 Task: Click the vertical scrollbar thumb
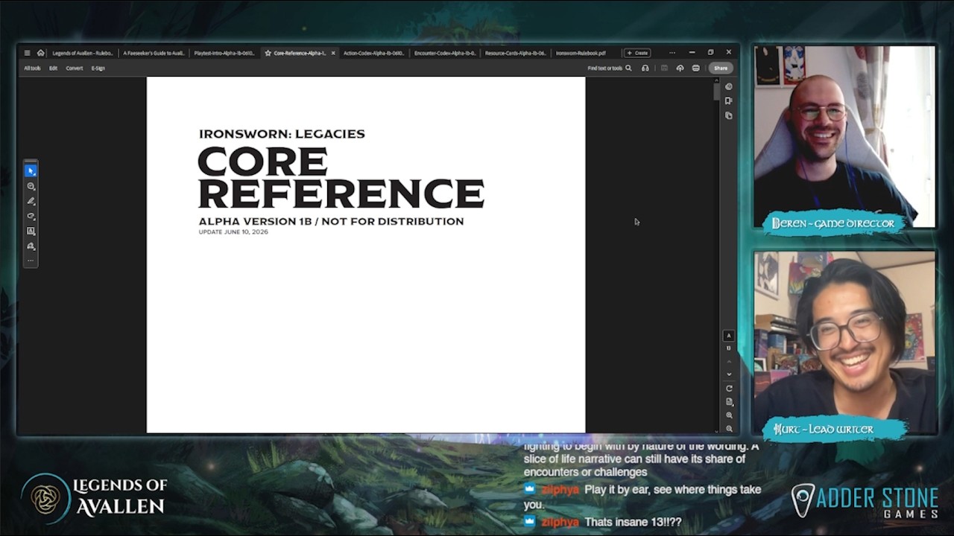pos(717,90)
